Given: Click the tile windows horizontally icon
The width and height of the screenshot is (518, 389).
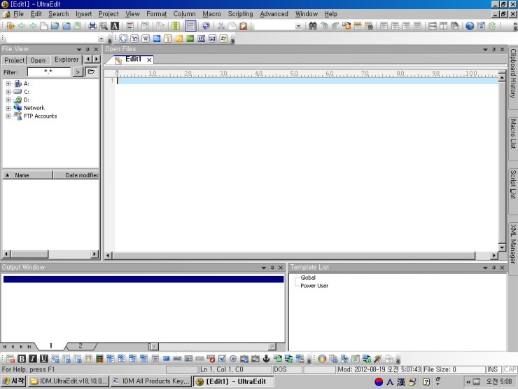Looking at the screenshot, I should click(432, 26).
